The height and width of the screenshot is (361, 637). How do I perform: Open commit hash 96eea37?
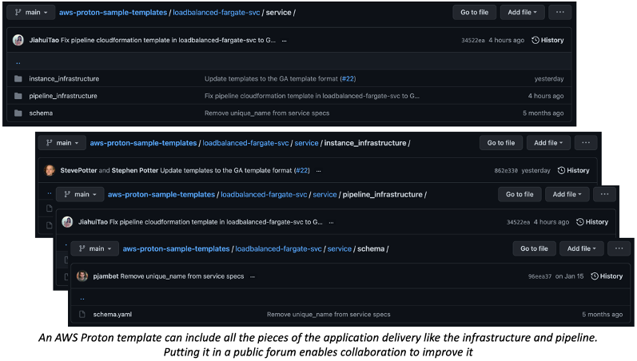(539, 276)
